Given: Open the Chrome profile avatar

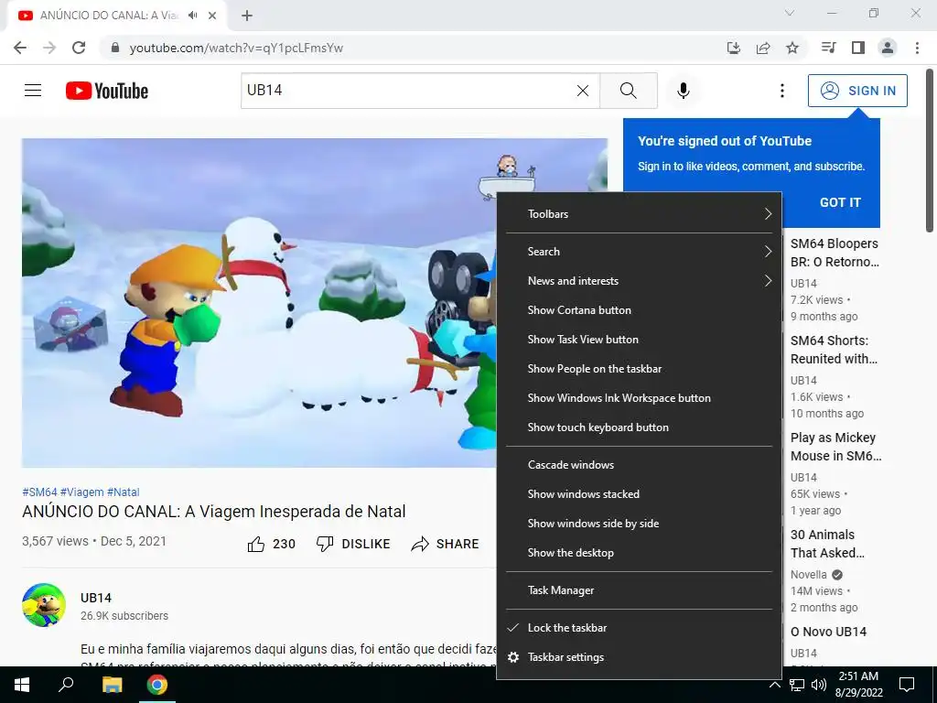Looking at the screenshot, I should pyautogui.click(x=888, y=48).
